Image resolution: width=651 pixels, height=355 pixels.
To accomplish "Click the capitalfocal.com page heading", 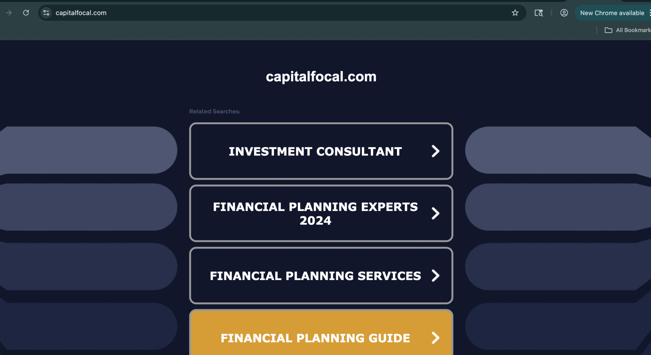I will click(x=321, y=76).
